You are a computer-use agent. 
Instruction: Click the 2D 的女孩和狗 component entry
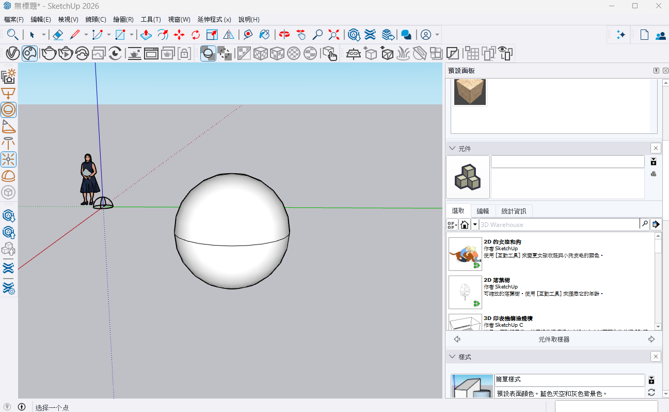click(551, 254)
